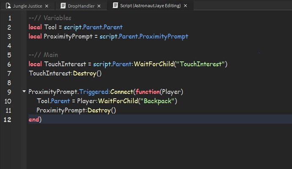Click TouchInterest:Destroy() on line 7

pos(65,73)
